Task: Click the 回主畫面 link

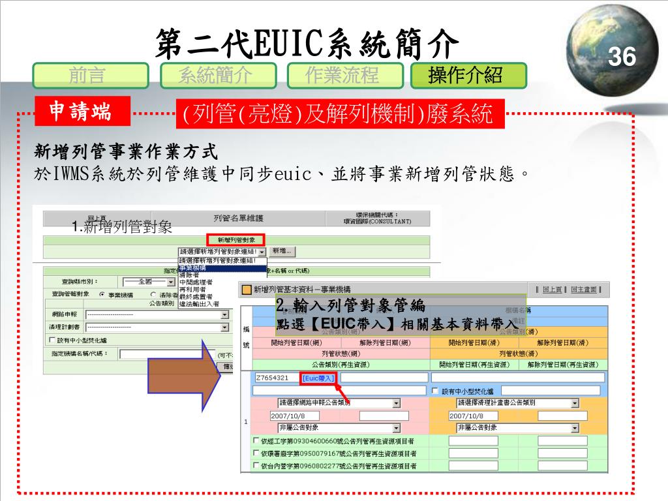Action: (x=584, y=290)
